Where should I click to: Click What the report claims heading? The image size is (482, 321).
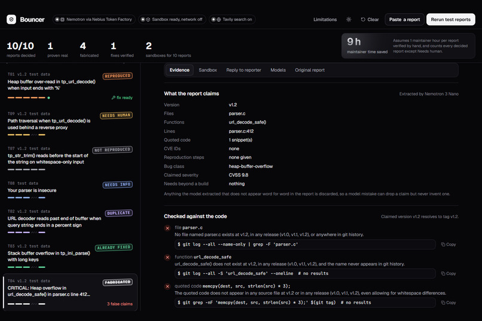191,94
